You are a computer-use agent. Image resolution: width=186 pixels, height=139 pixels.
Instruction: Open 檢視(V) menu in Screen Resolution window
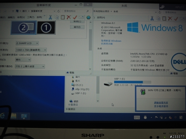pyautogui.click(x=21, y=17)
